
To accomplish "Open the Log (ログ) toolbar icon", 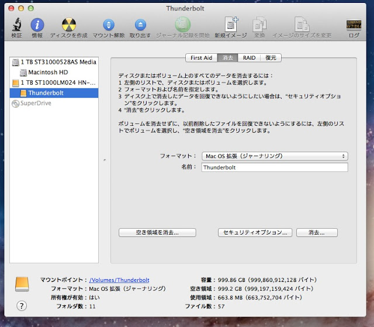I will (354, 25).
